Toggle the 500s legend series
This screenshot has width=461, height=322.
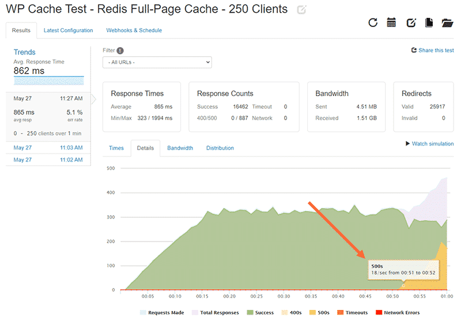coord(319,312)
